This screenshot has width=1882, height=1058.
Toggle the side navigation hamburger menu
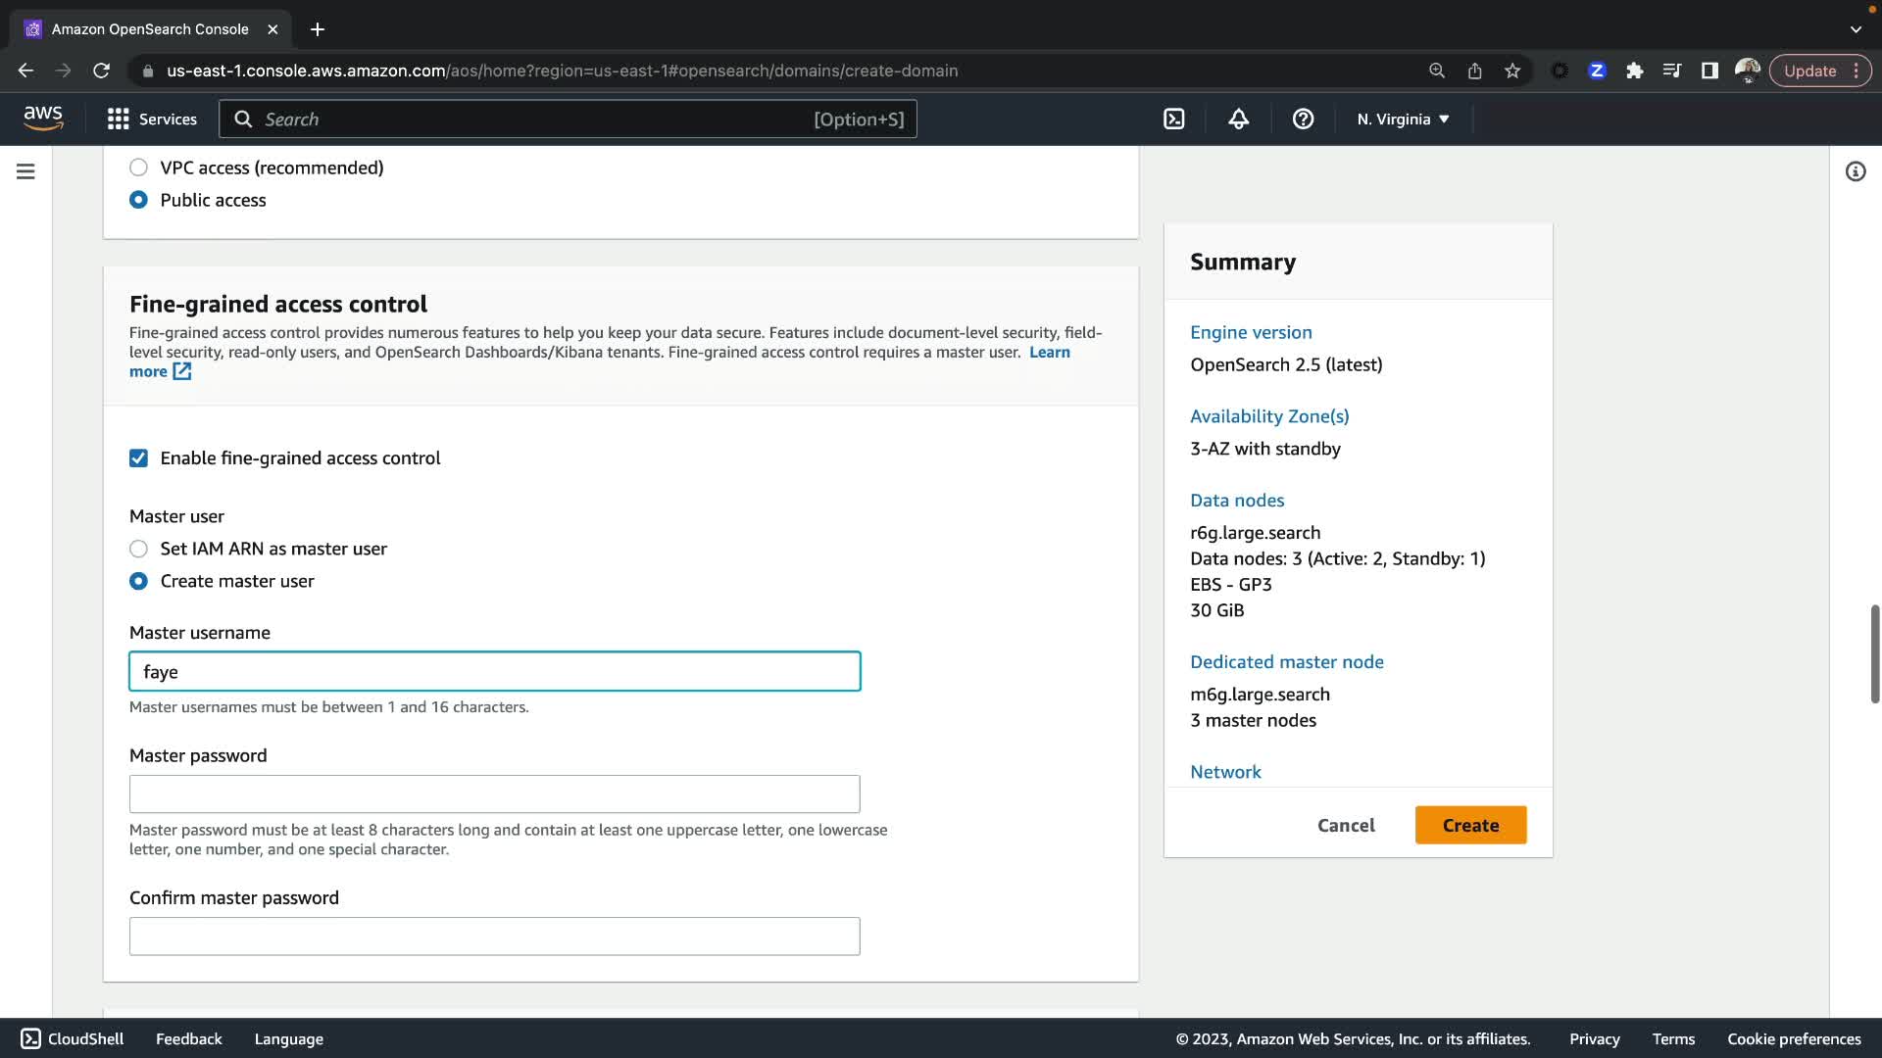pos(26,171)
